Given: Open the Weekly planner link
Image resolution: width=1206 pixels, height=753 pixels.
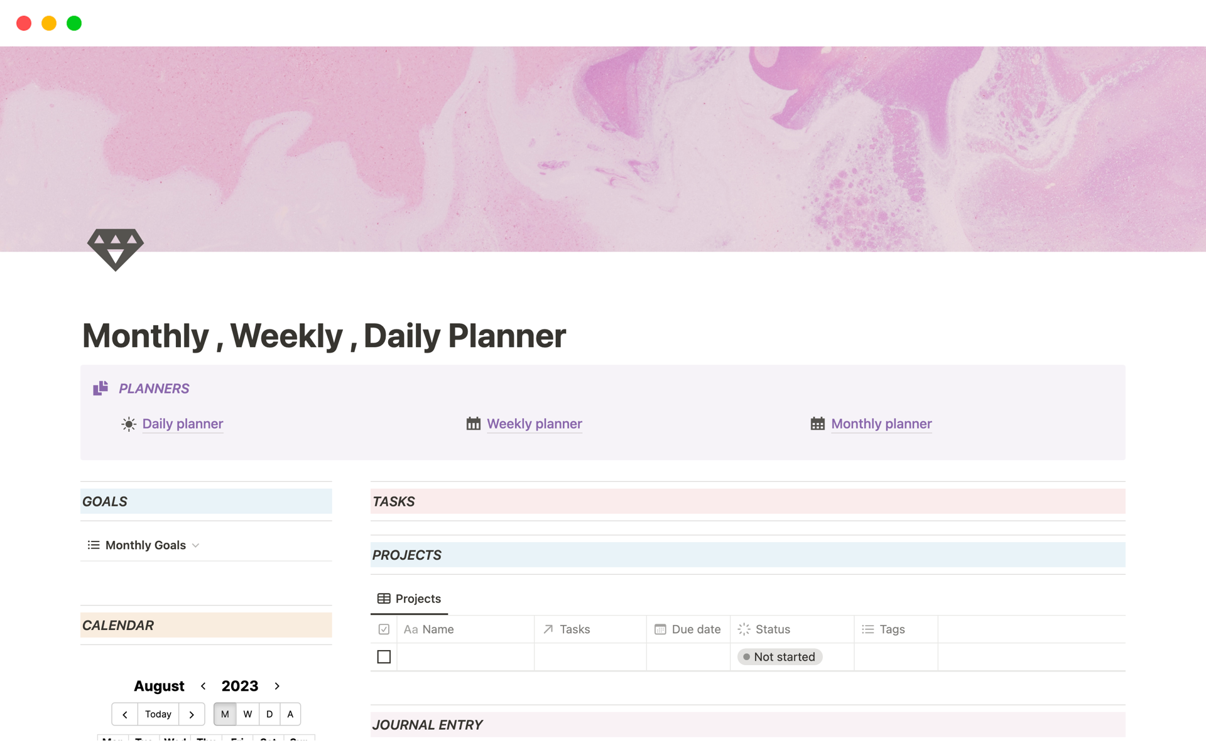Looking at the screenshot, I should pyautogui.click(x=534, y=424).
